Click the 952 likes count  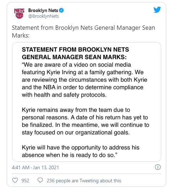pyautogui.click(x=25, y=181)
